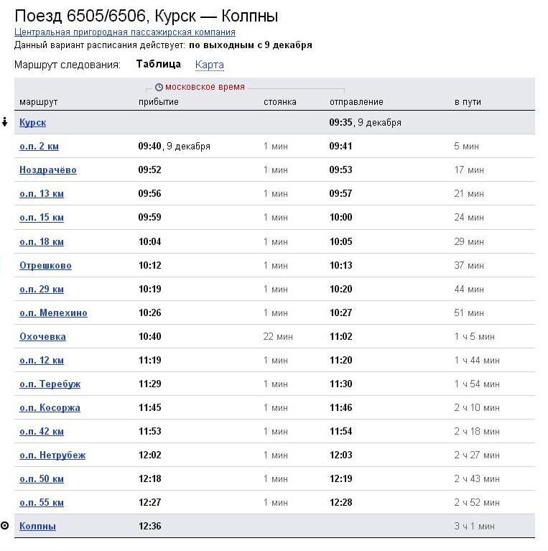The width and height of the screenshot is (548, 551).
Task: Click the о.п. 55 км stop link
Action: point(42,503)
